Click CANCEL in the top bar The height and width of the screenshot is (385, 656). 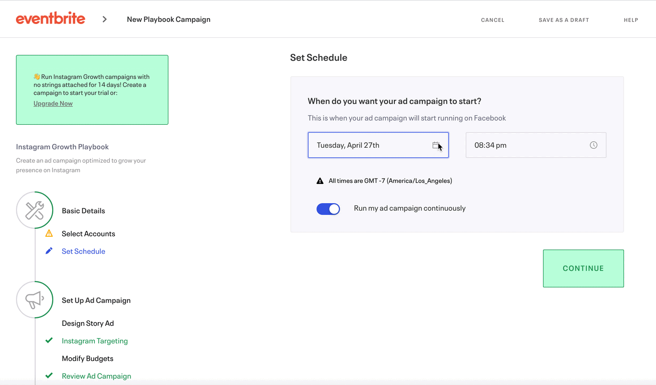point(492,20)
